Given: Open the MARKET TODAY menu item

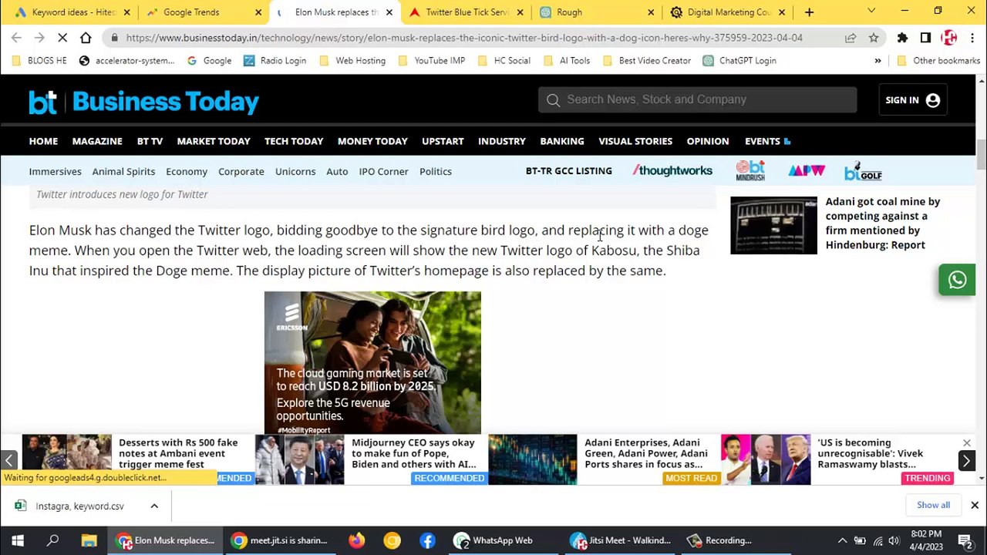Looking at the screenshot, I should [x=214, y=141].
